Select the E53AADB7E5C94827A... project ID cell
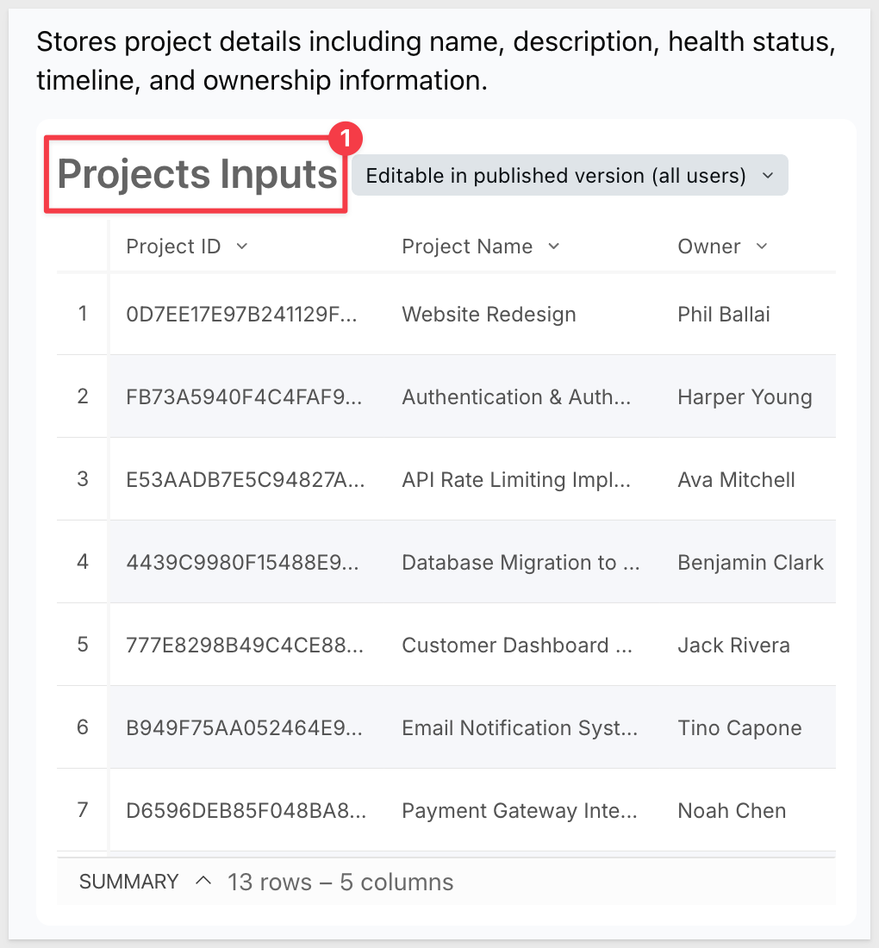 point(246,479)
